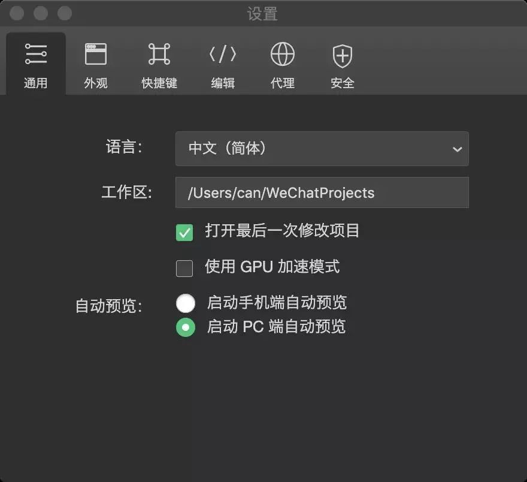Switch to the 安全 tab
This screenshot has height=482, width=527.
click(341, 63)
